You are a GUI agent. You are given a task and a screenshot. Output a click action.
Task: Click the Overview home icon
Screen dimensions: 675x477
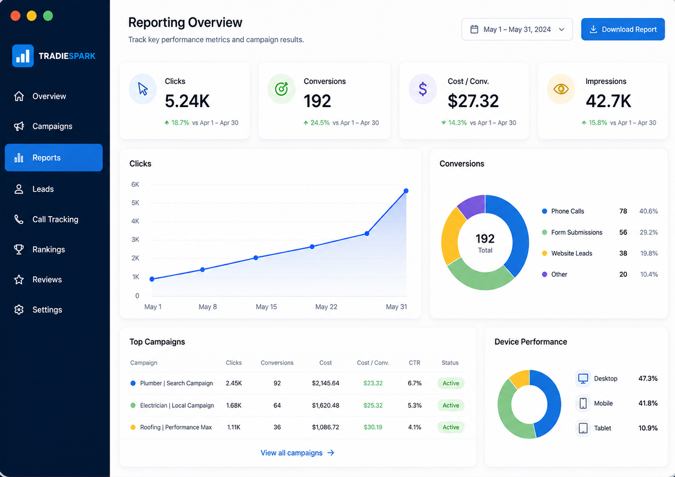19,96
